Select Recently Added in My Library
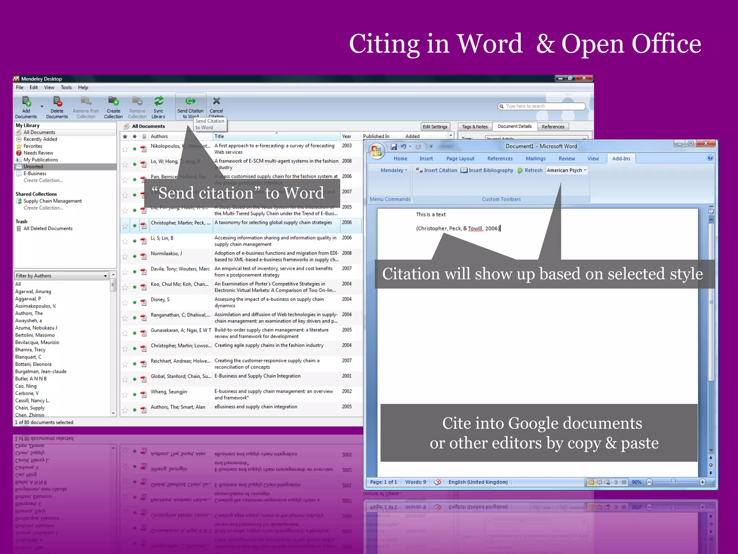Image resolution: width=738 pixels, height=554 pixels. pos(40,139)
